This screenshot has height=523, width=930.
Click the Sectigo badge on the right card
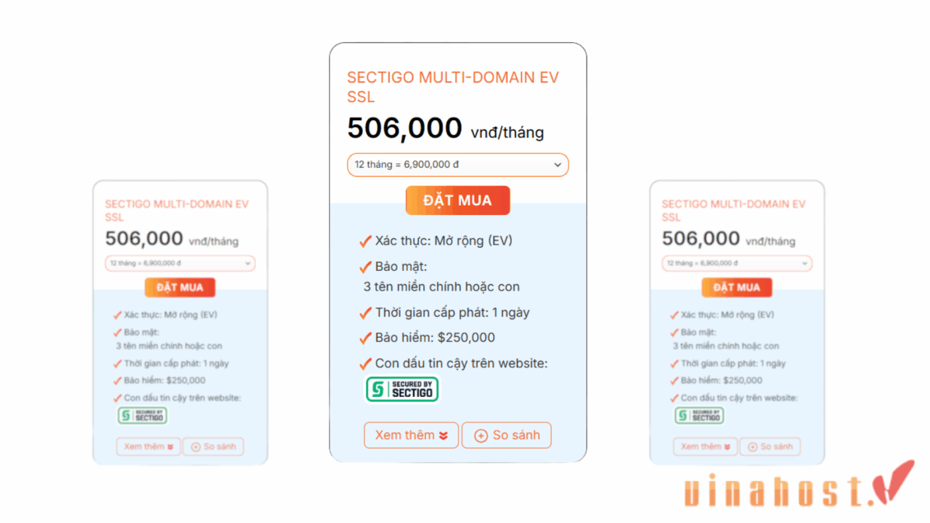699,415
